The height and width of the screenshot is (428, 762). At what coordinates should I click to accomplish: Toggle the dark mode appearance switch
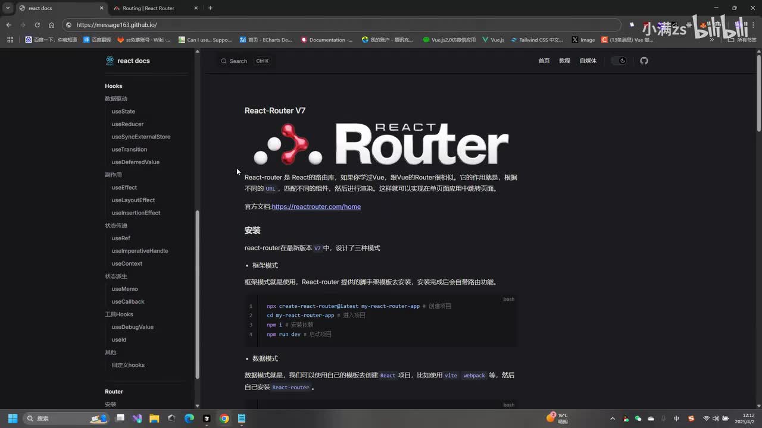click(620, 61)
